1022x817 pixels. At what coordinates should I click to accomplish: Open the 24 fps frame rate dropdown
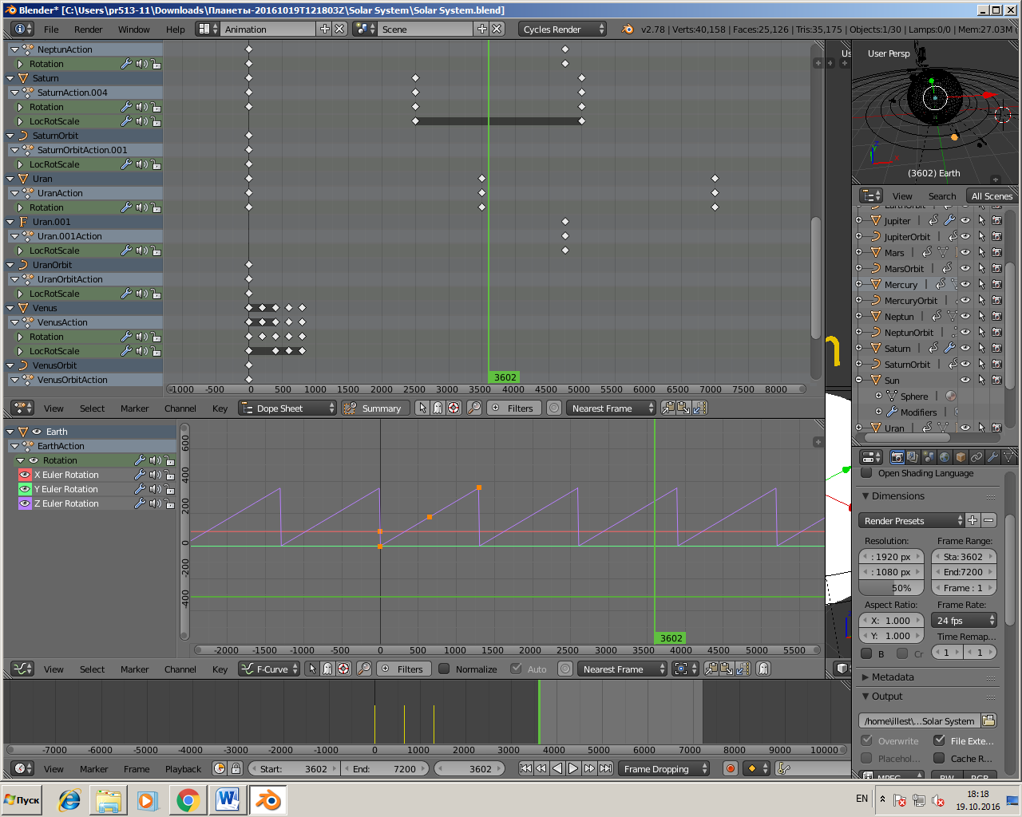(x=965, y=620)
